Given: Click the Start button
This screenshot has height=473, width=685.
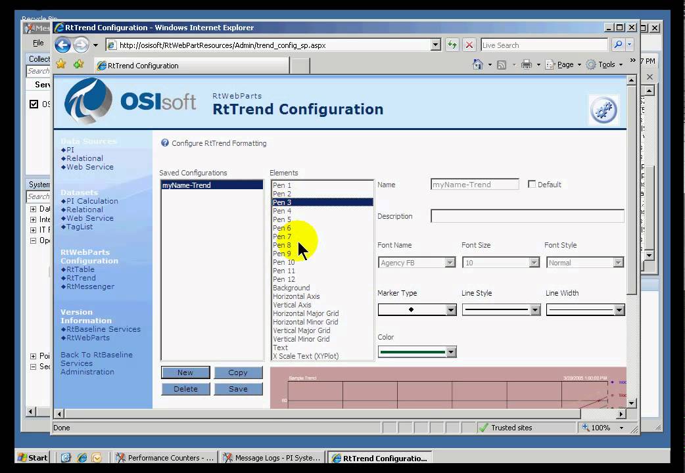Looking at the screenshot, I should point(32,458).
